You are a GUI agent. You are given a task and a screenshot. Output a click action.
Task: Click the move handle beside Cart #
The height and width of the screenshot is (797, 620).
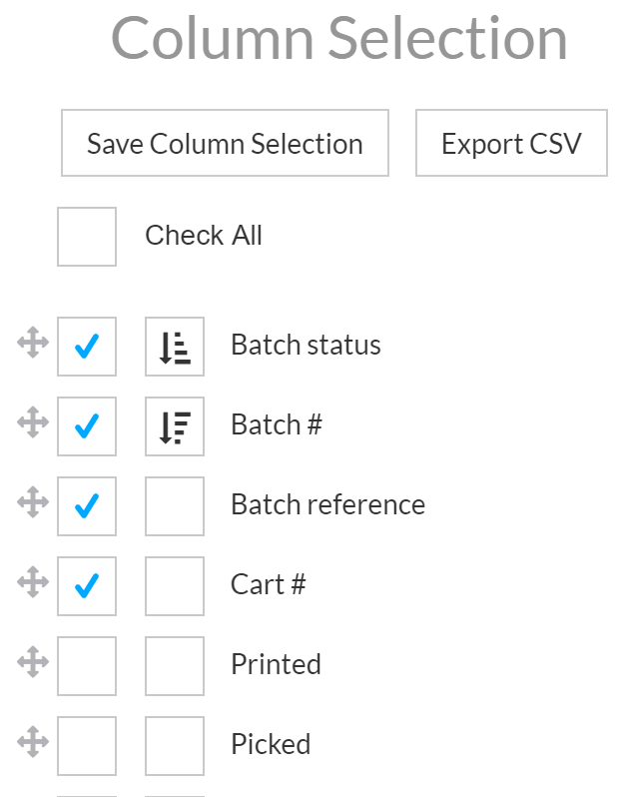point(33,582)
